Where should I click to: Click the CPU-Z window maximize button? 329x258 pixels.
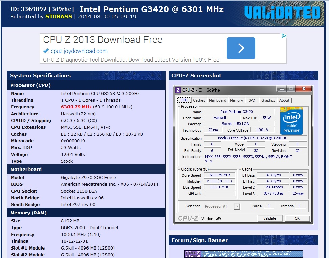point(291,89)
